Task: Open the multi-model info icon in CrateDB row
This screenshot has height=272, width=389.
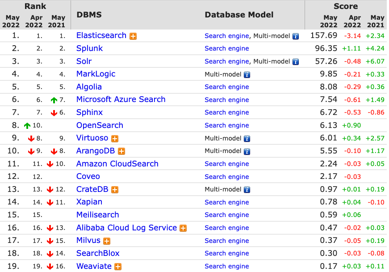Action: point(247,190)
